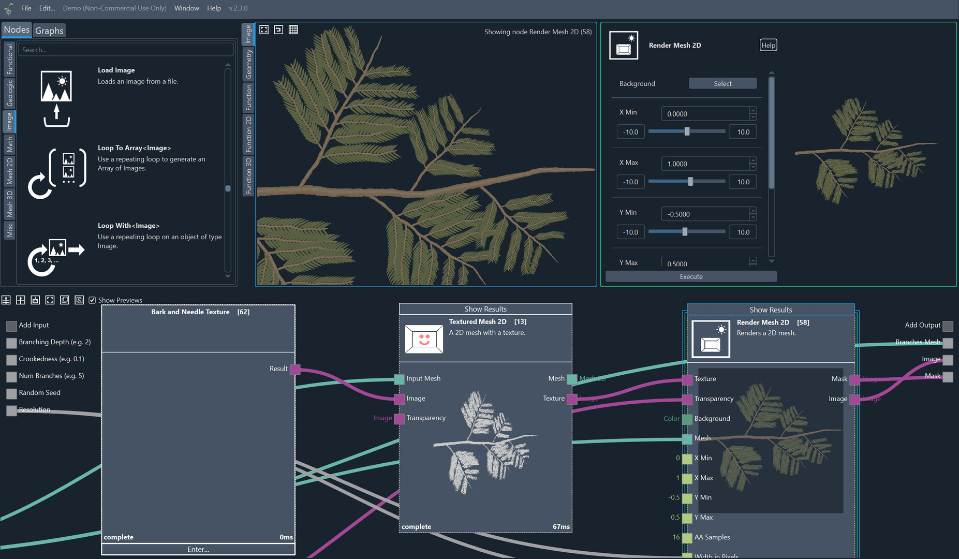
Task: Click the Render Mesh 2D node icon in graph
Action: click(711, 340)
